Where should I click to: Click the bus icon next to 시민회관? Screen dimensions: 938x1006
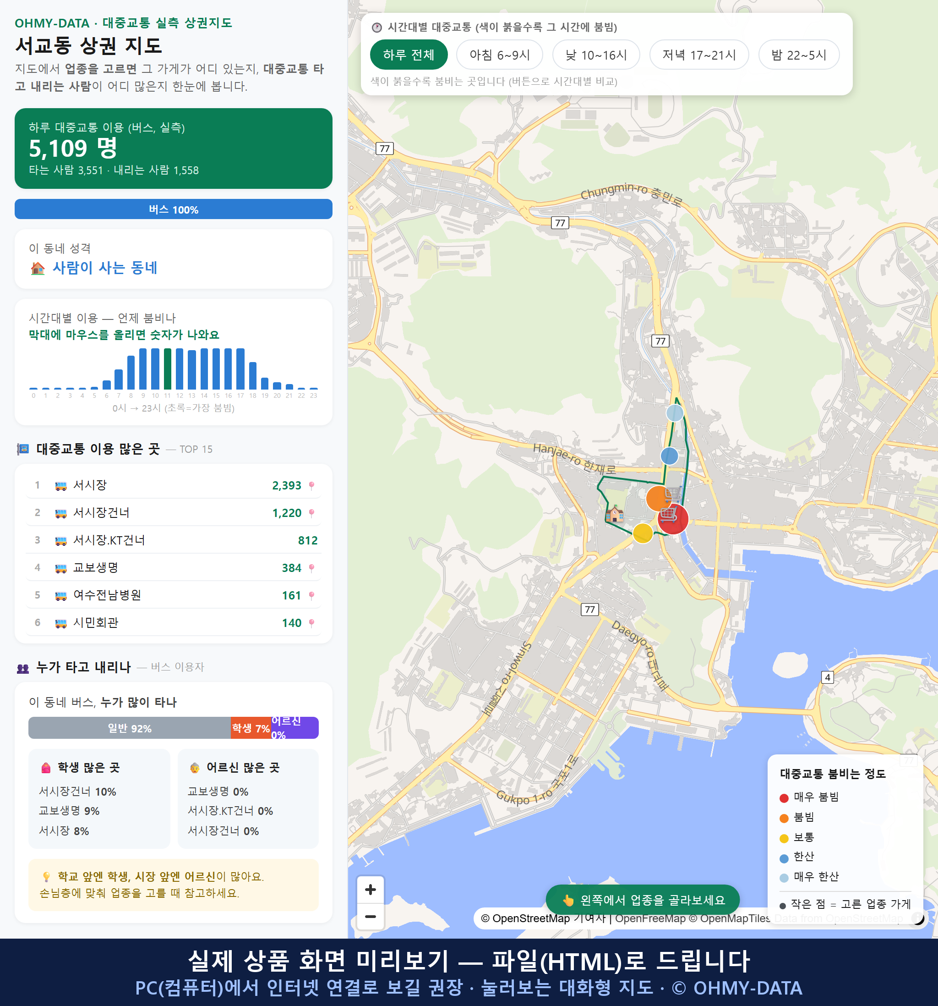[x=60, y=623]
